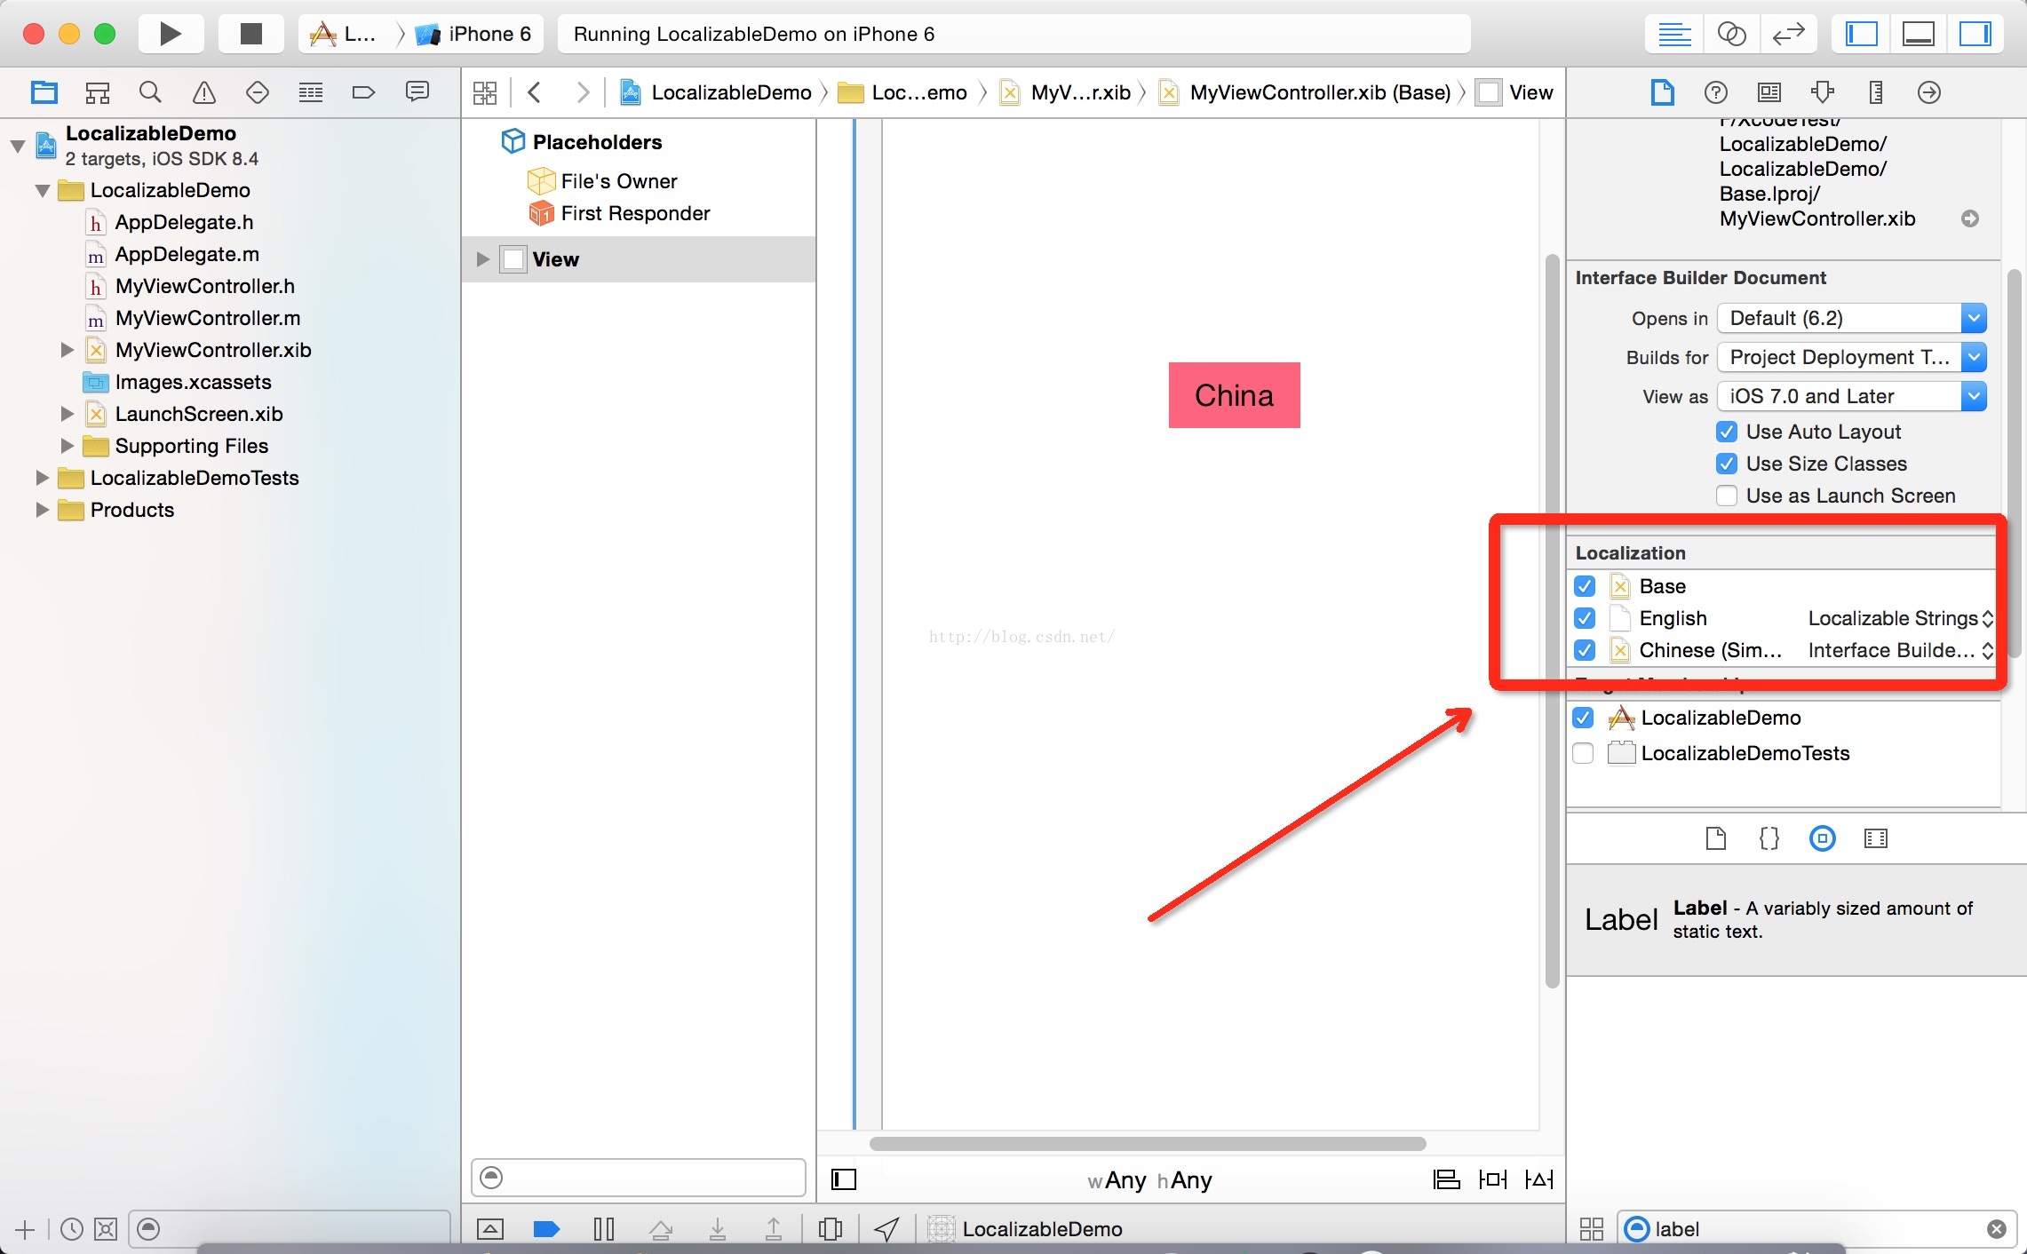2027x1254 pixels.
Task: Reveal the xib file in Finder arrow
Action: click(x=1970, y=218)
